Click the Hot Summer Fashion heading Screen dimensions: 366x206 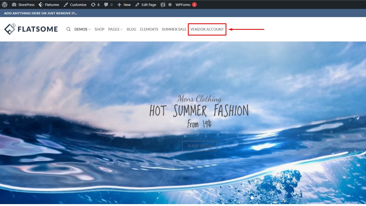click(x=199, y=111)
